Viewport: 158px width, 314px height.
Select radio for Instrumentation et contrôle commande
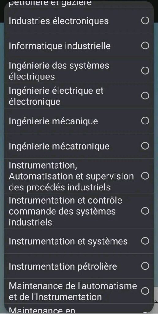point(145,211)
